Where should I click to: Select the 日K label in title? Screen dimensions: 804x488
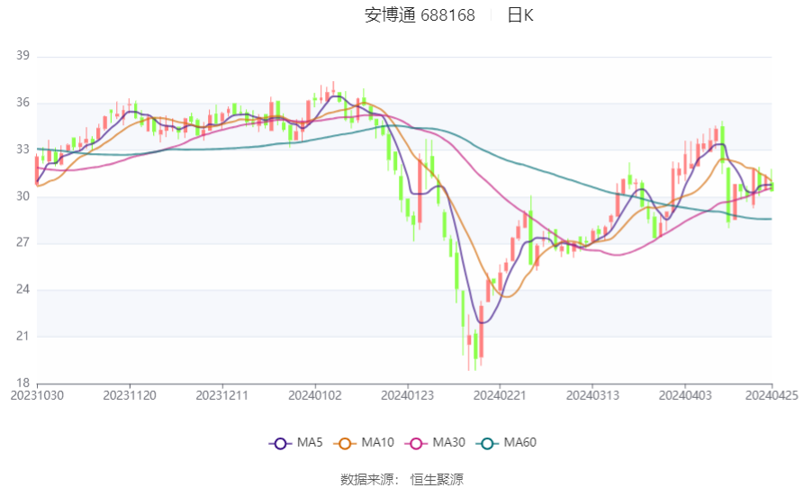(x=520, y=15)
